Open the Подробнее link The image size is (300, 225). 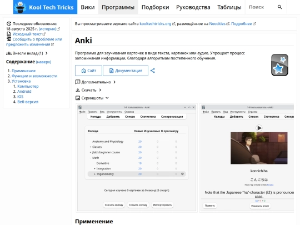pos(243,24)
